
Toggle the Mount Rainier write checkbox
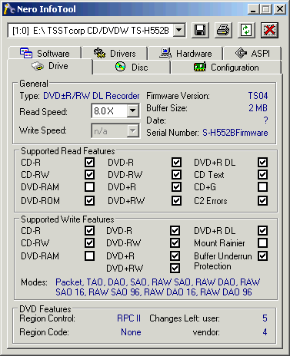tap(262, 242)
